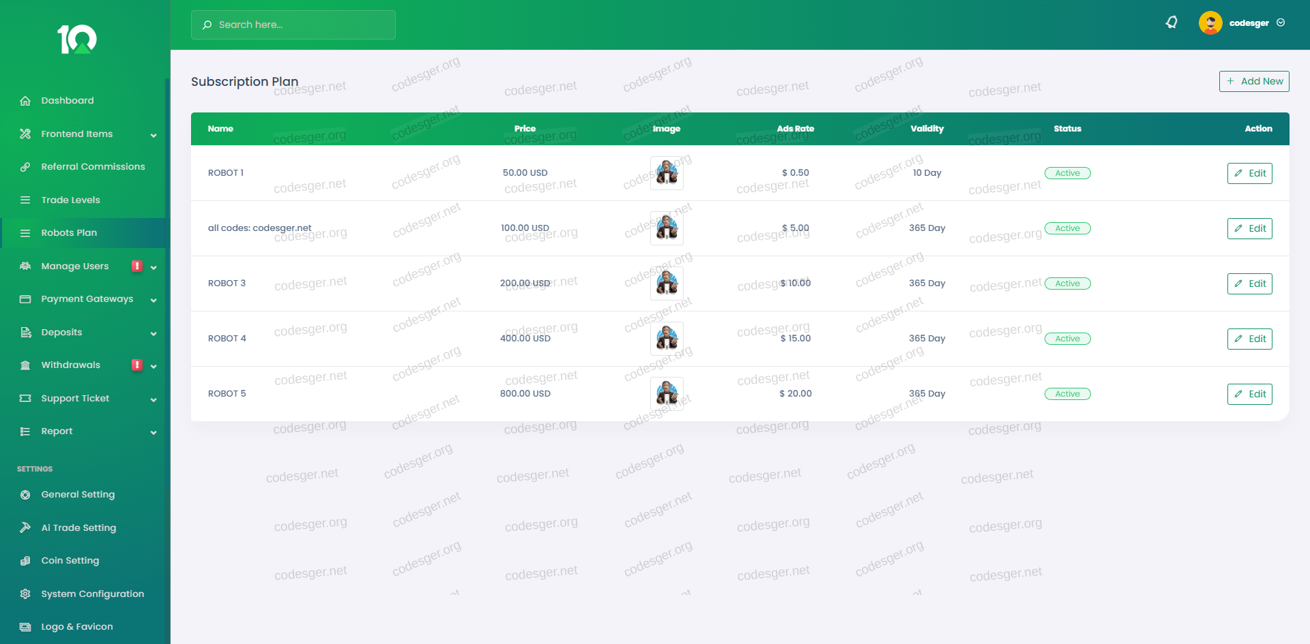Click the ROBOT 1 image thumbnail
The width and height of the screenshot is (1310, 644).
[x=667, y=173]
